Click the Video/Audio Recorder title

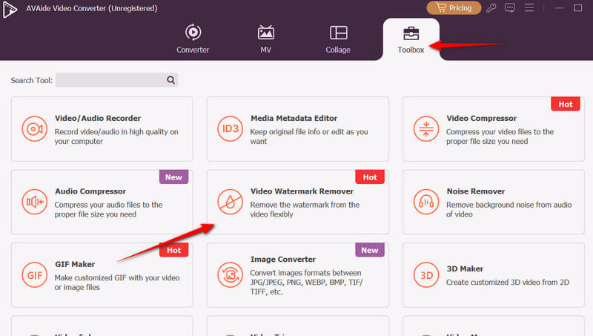(x=98, y=118)
